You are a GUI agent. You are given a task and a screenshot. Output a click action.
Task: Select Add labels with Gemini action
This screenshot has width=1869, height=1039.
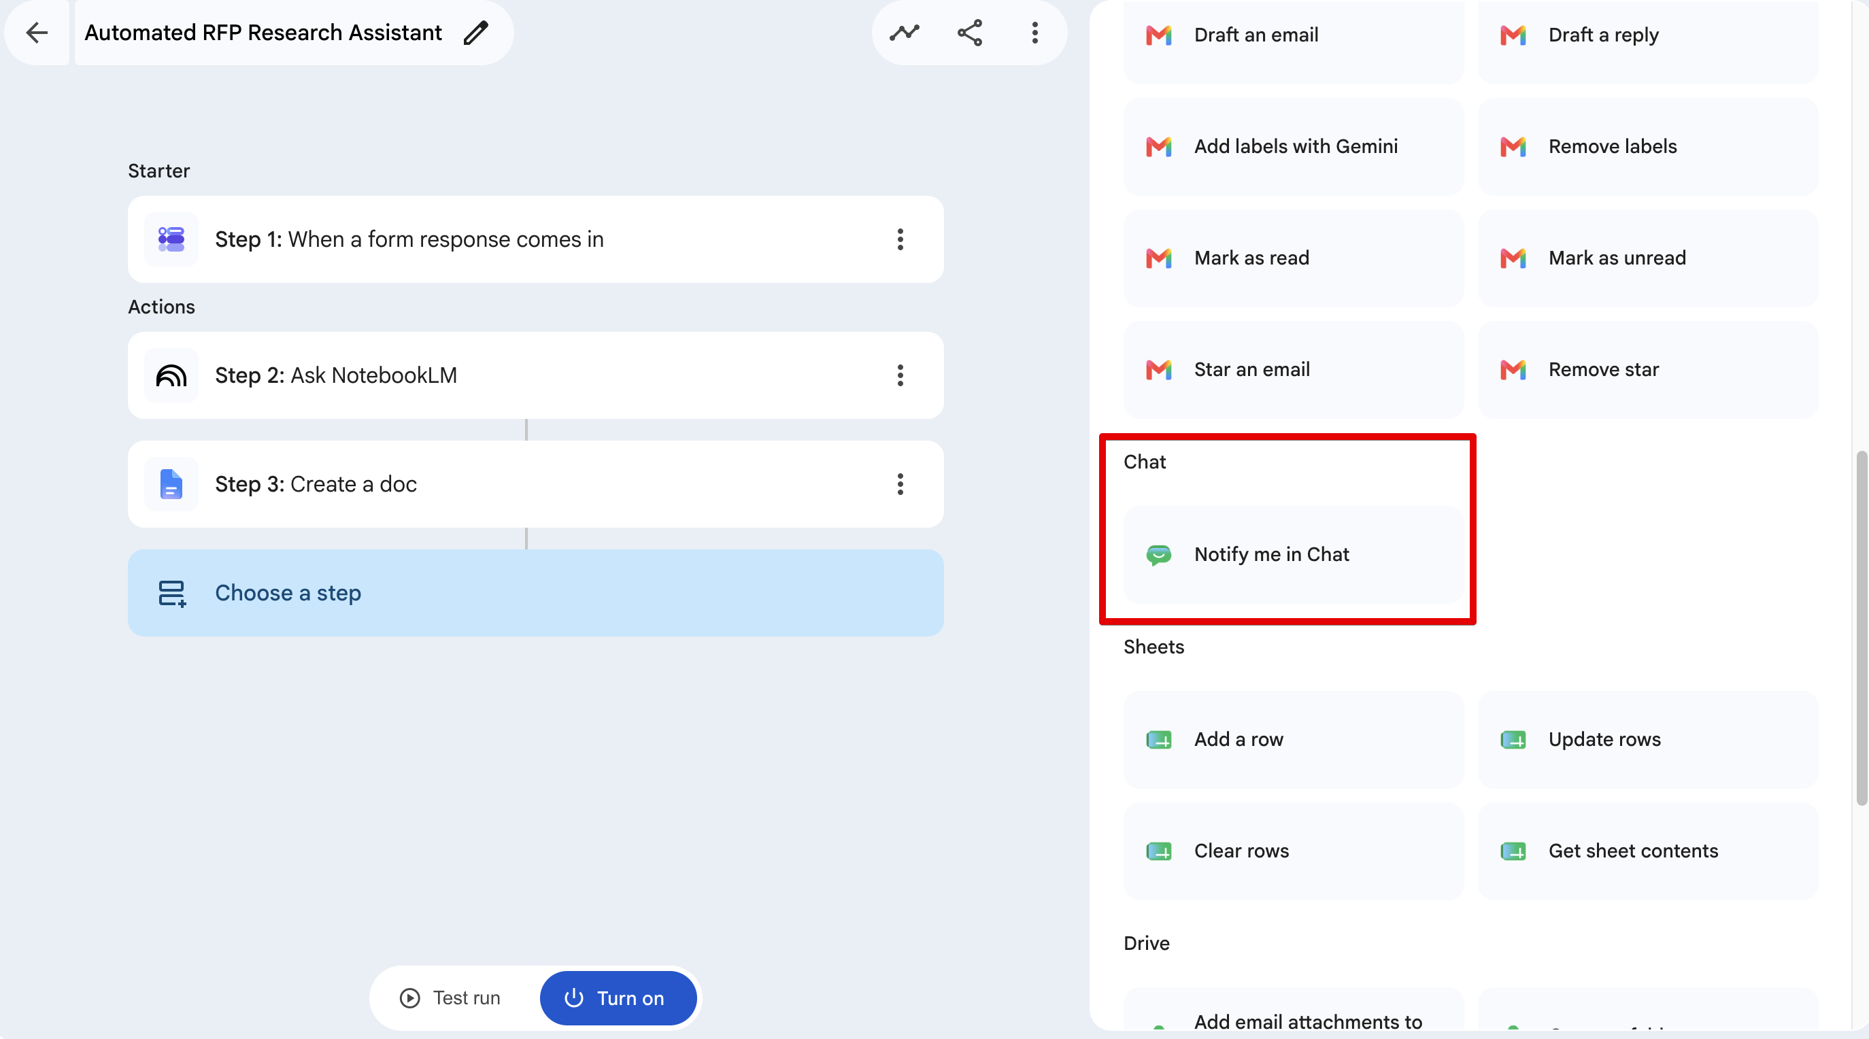(x=1293, y=147)
